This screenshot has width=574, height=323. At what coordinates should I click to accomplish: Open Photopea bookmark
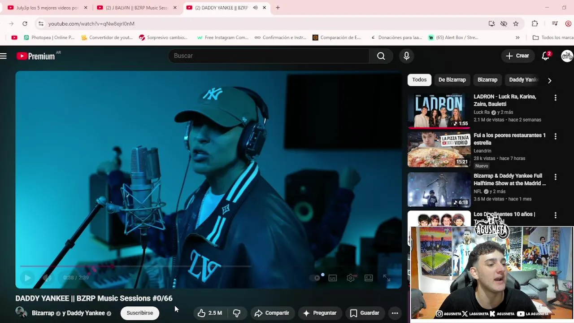pos(49,38)
